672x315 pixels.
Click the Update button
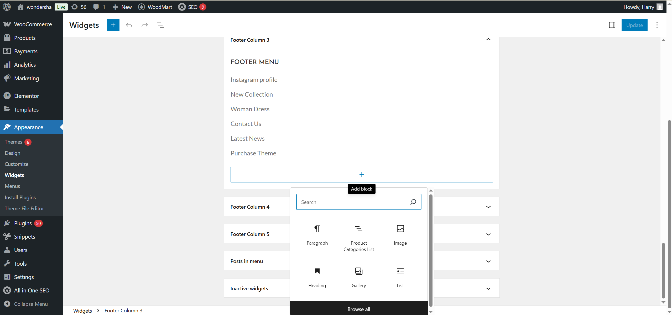pyautogui.click(x=634, y=25)
